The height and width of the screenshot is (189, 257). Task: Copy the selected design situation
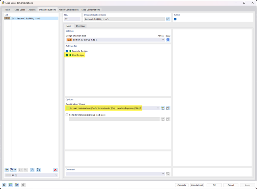tap(11, 170)
